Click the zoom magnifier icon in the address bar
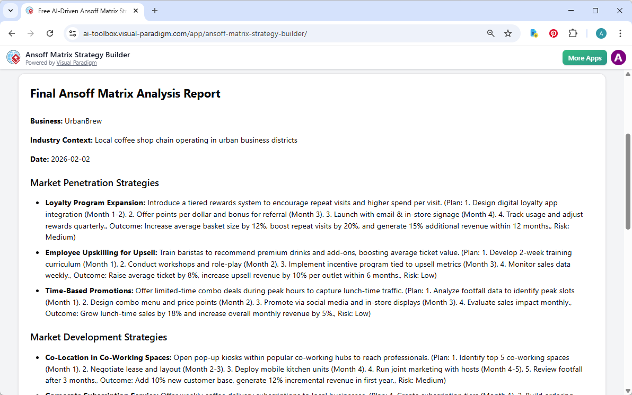 490,33
